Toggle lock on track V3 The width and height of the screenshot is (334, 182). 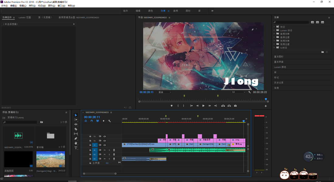[x=90, y=136]
